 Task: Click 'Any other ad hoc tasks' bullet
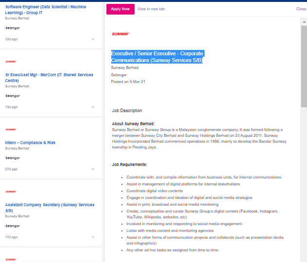173,250
